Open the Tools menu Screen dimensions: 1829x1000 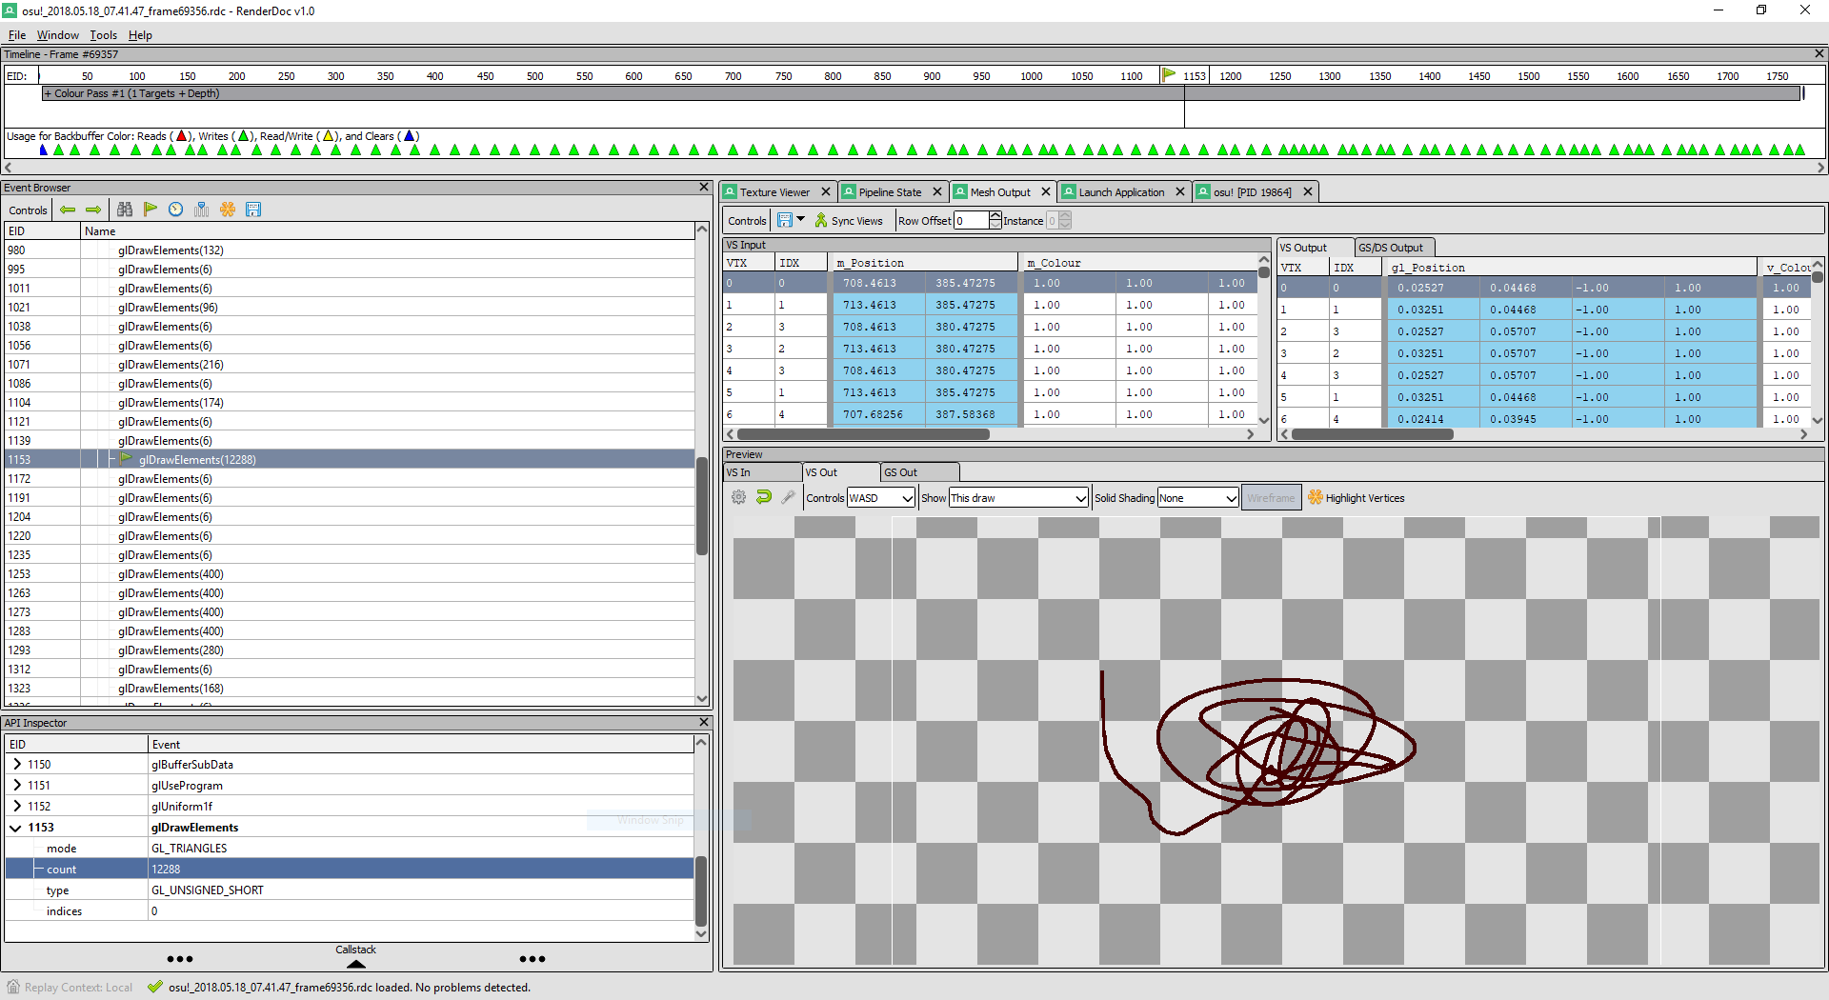coord(103,34)
